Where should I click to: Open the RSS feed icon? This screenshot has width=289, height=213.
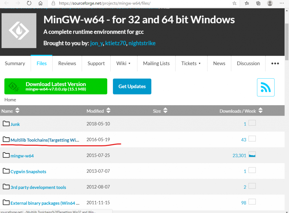(266, 87)
